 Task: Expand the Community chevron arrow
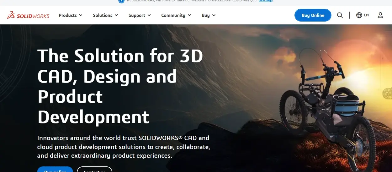189,15
